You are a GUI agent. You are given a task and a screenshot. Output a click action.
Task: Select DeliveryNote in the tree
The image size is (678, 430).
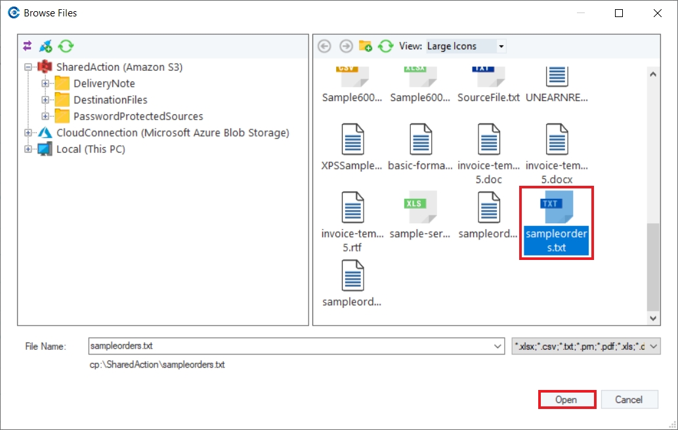coord(104,83)
